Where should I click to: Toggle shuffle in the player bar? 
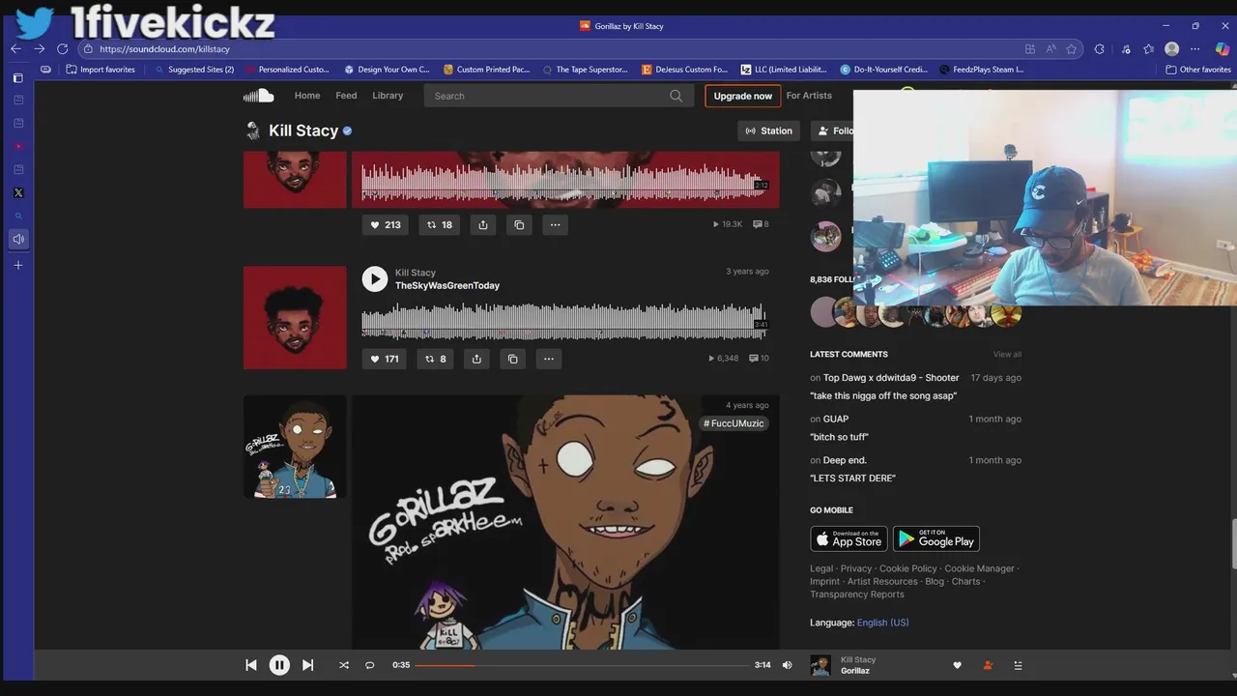(x=344, y=665)
